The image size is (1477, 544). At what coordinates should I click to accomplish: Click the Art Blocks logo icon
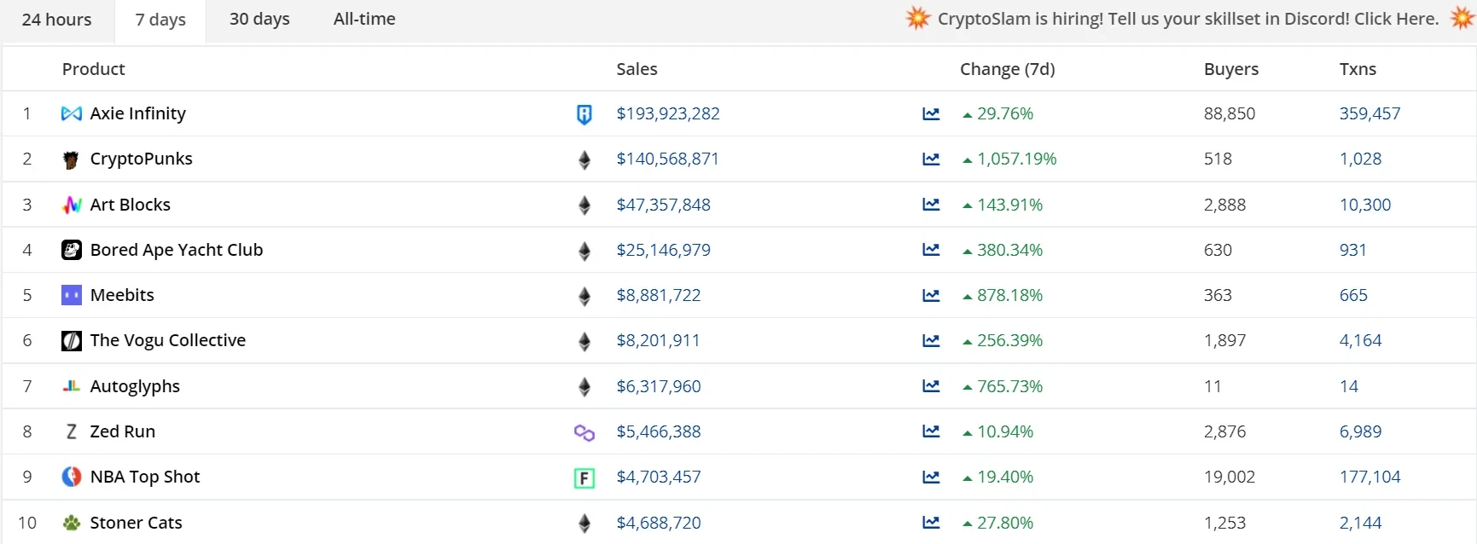coord(72,205)
